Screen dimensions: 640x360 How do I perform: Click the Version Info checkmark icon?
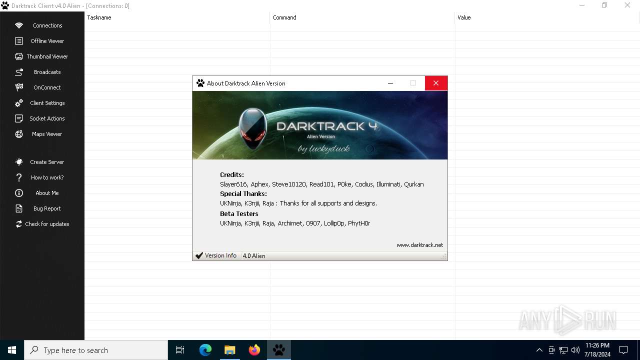click(x=199, y=255)
